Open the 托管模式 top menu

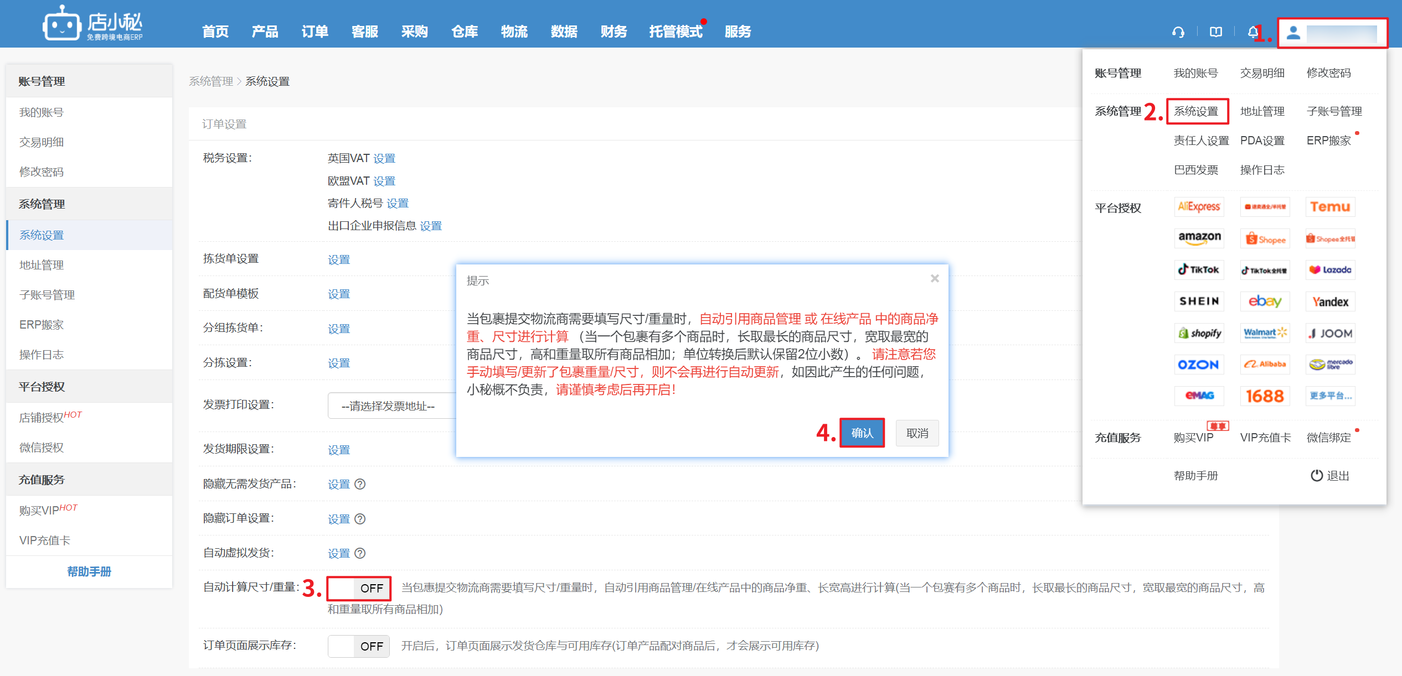(676, 32)
